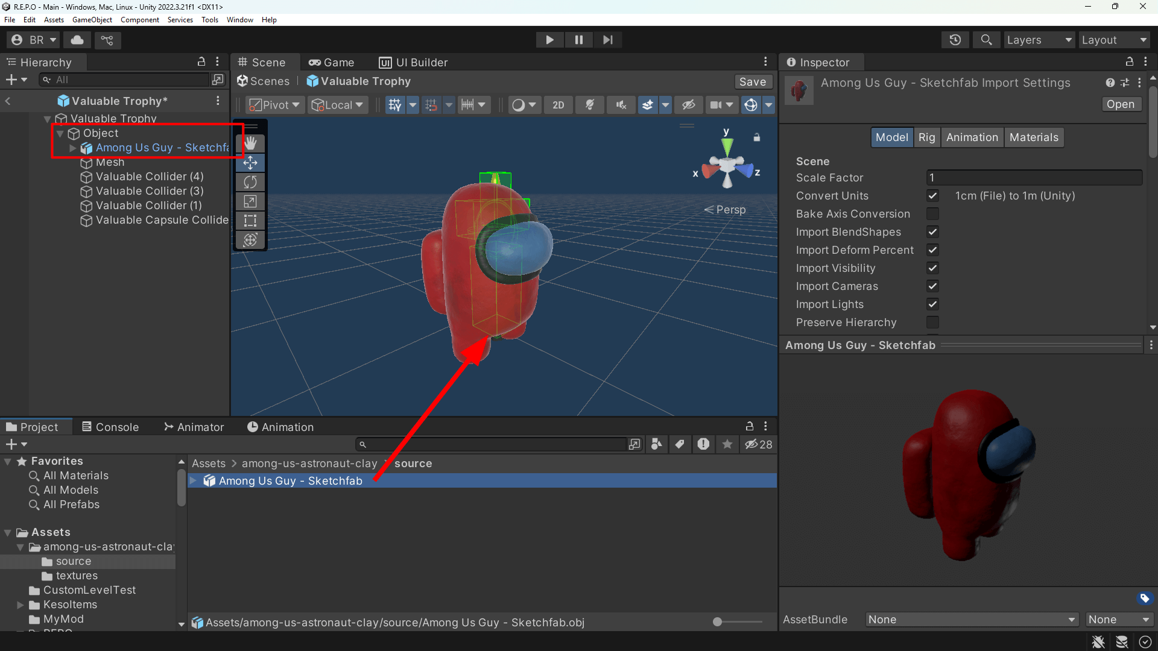Enable Preserve Hierarchy import option
This screenshot has height=651, width=1158.
tap(933, 322)
